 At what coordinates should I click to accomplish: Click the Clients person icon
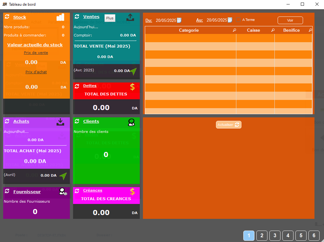tap(131, 122)
